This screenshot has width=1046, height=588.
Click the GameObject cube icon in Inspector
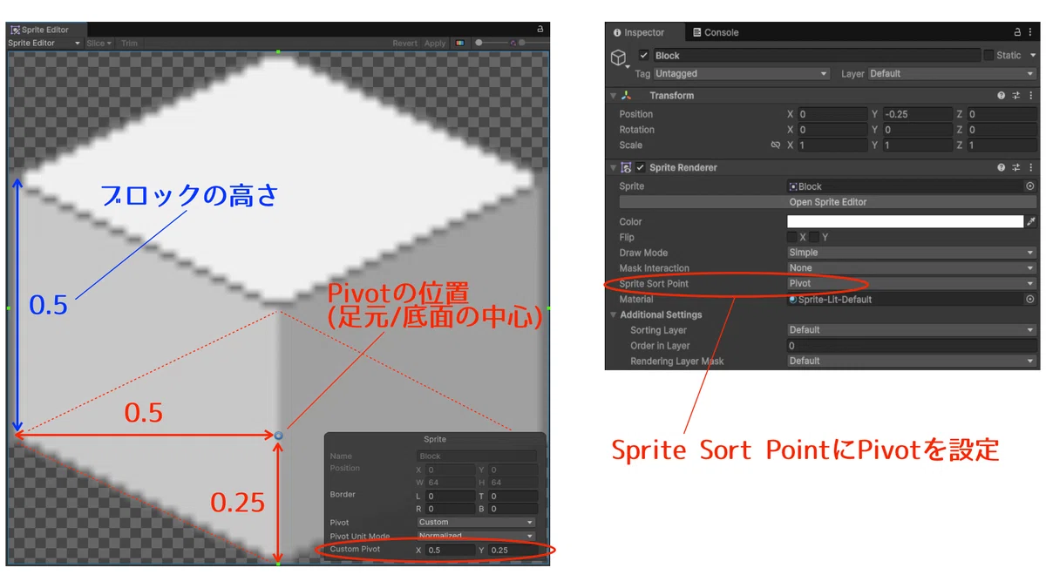[x=619, y=57]
